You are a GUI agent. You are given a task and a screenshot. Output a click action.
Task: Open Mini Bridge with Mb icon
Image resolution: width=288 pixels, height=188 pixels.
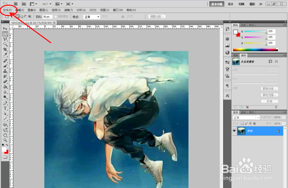click(x=24, y=4)
